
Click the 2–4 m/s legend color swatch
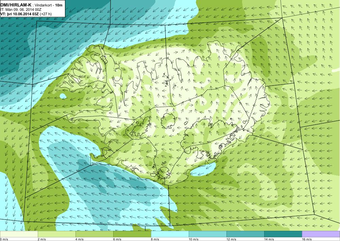click(x=56, y=234)
